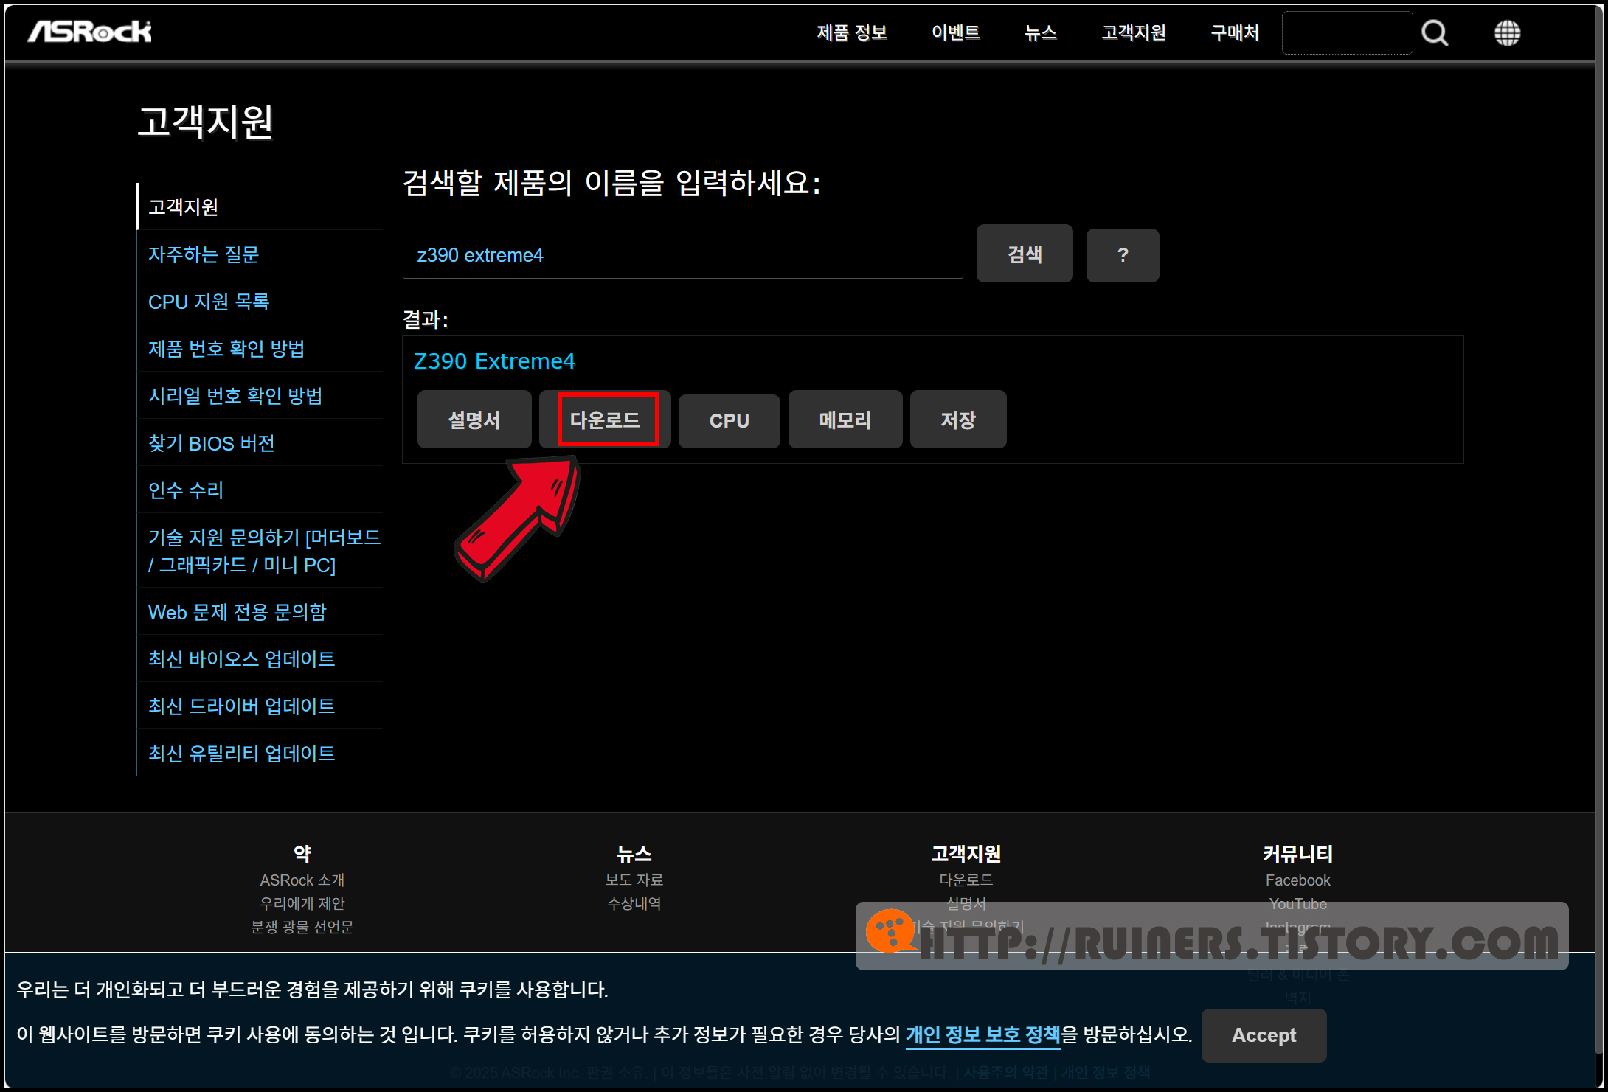
Task: Open 최신 바이오스 업데이트 sidebar link
Action: (x=241, y=658)
